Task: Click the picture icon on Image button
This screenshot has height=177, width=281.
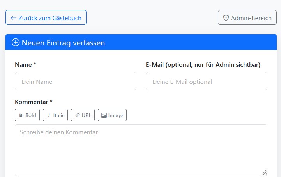Action: tap(104, 115)
